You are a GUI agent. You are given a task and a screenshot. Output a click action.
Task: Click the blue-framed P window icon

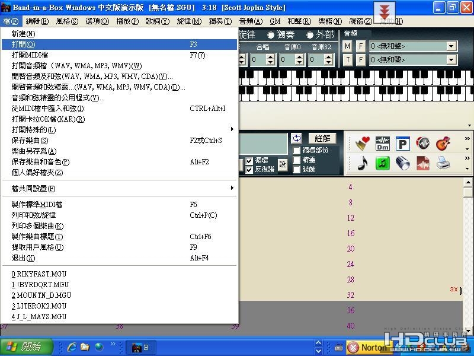coord(402,144)
